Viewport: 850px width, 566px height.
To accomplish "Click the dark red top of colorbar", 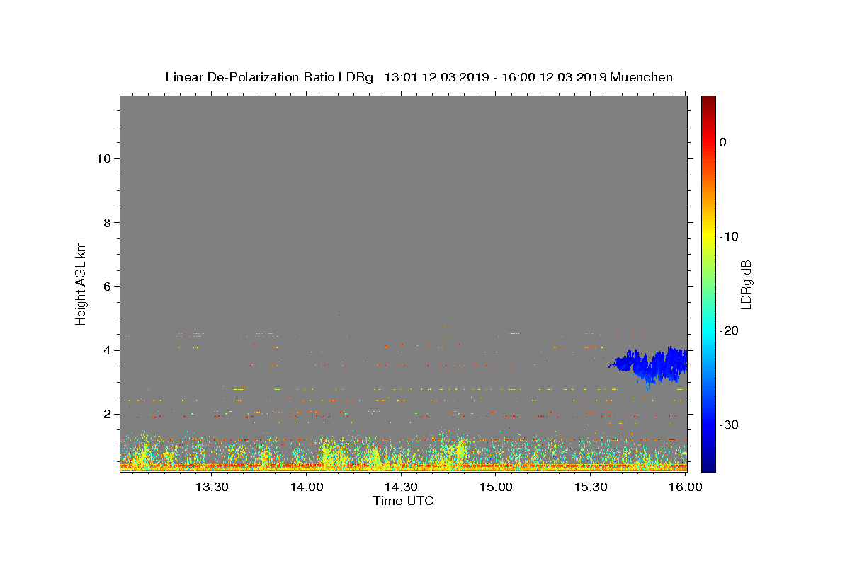I will click(708, 100).
